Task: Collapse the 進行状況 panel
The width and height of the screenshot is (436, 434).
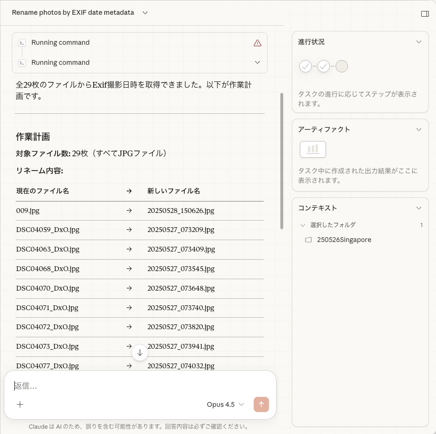Action: [418, 41]
